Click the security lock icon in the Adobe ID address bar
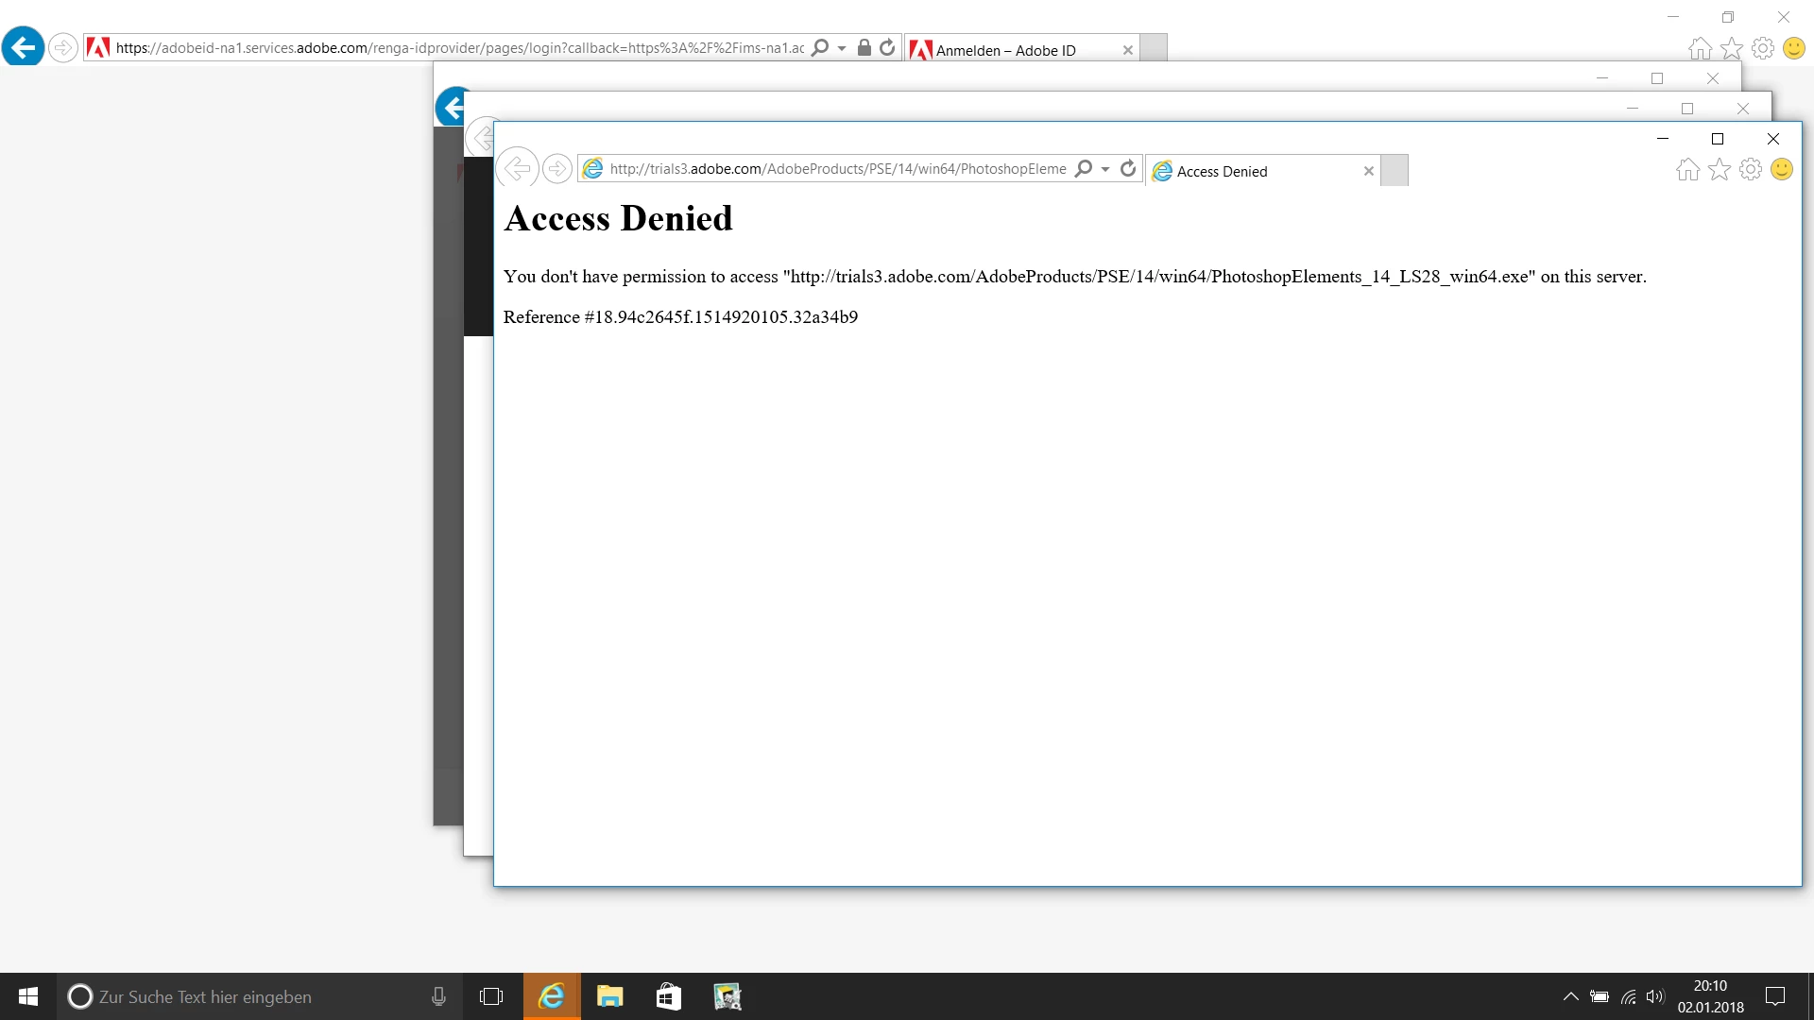1814x1020 pixels. [x=864, y=48]
